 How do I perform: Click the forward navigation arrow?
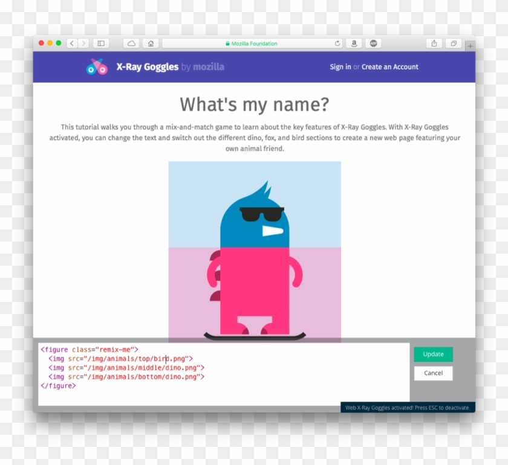pyautogui.click(x=83, y=43)
